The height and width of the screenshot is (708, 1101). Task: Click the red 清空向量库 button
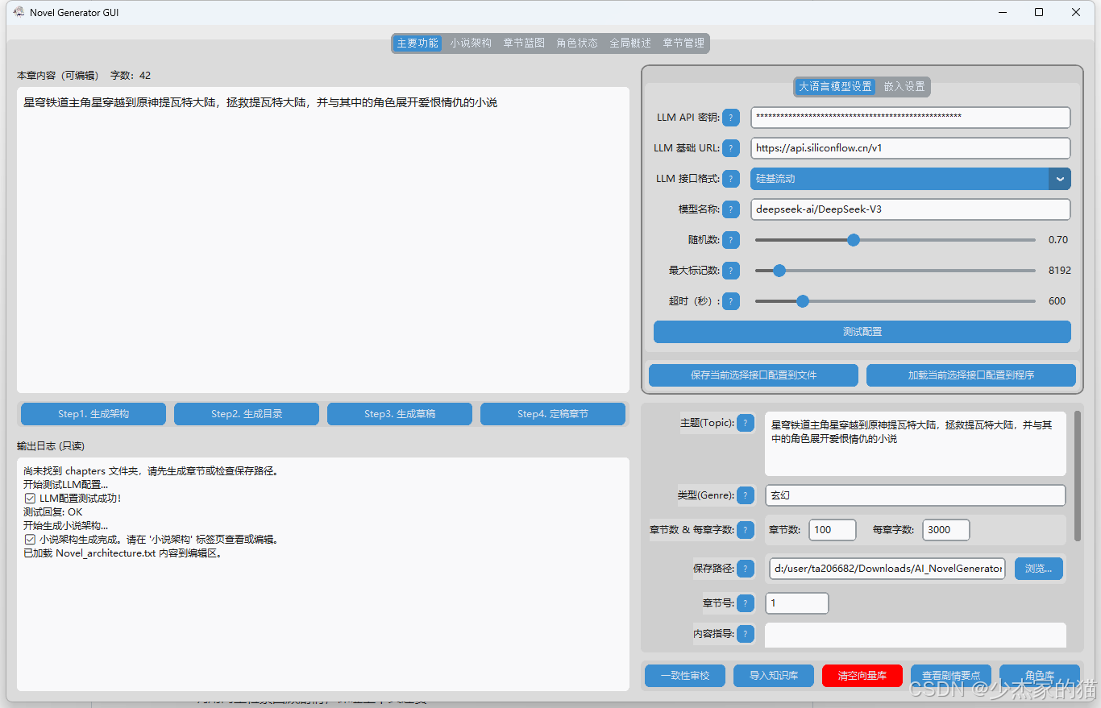(862, 676)
